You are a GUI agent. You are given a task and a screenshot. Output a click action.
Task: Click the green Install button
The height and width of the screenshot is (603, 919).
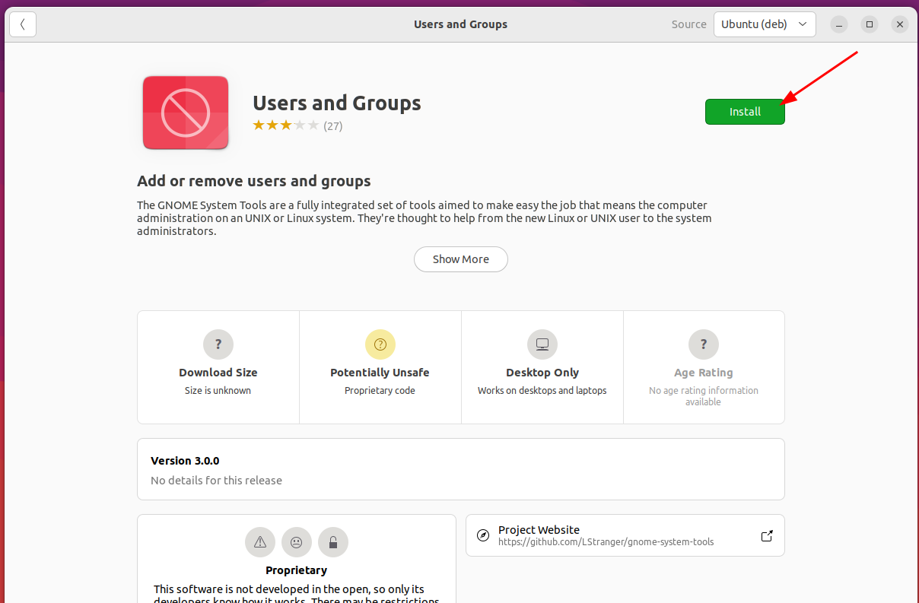click(745, 111)
